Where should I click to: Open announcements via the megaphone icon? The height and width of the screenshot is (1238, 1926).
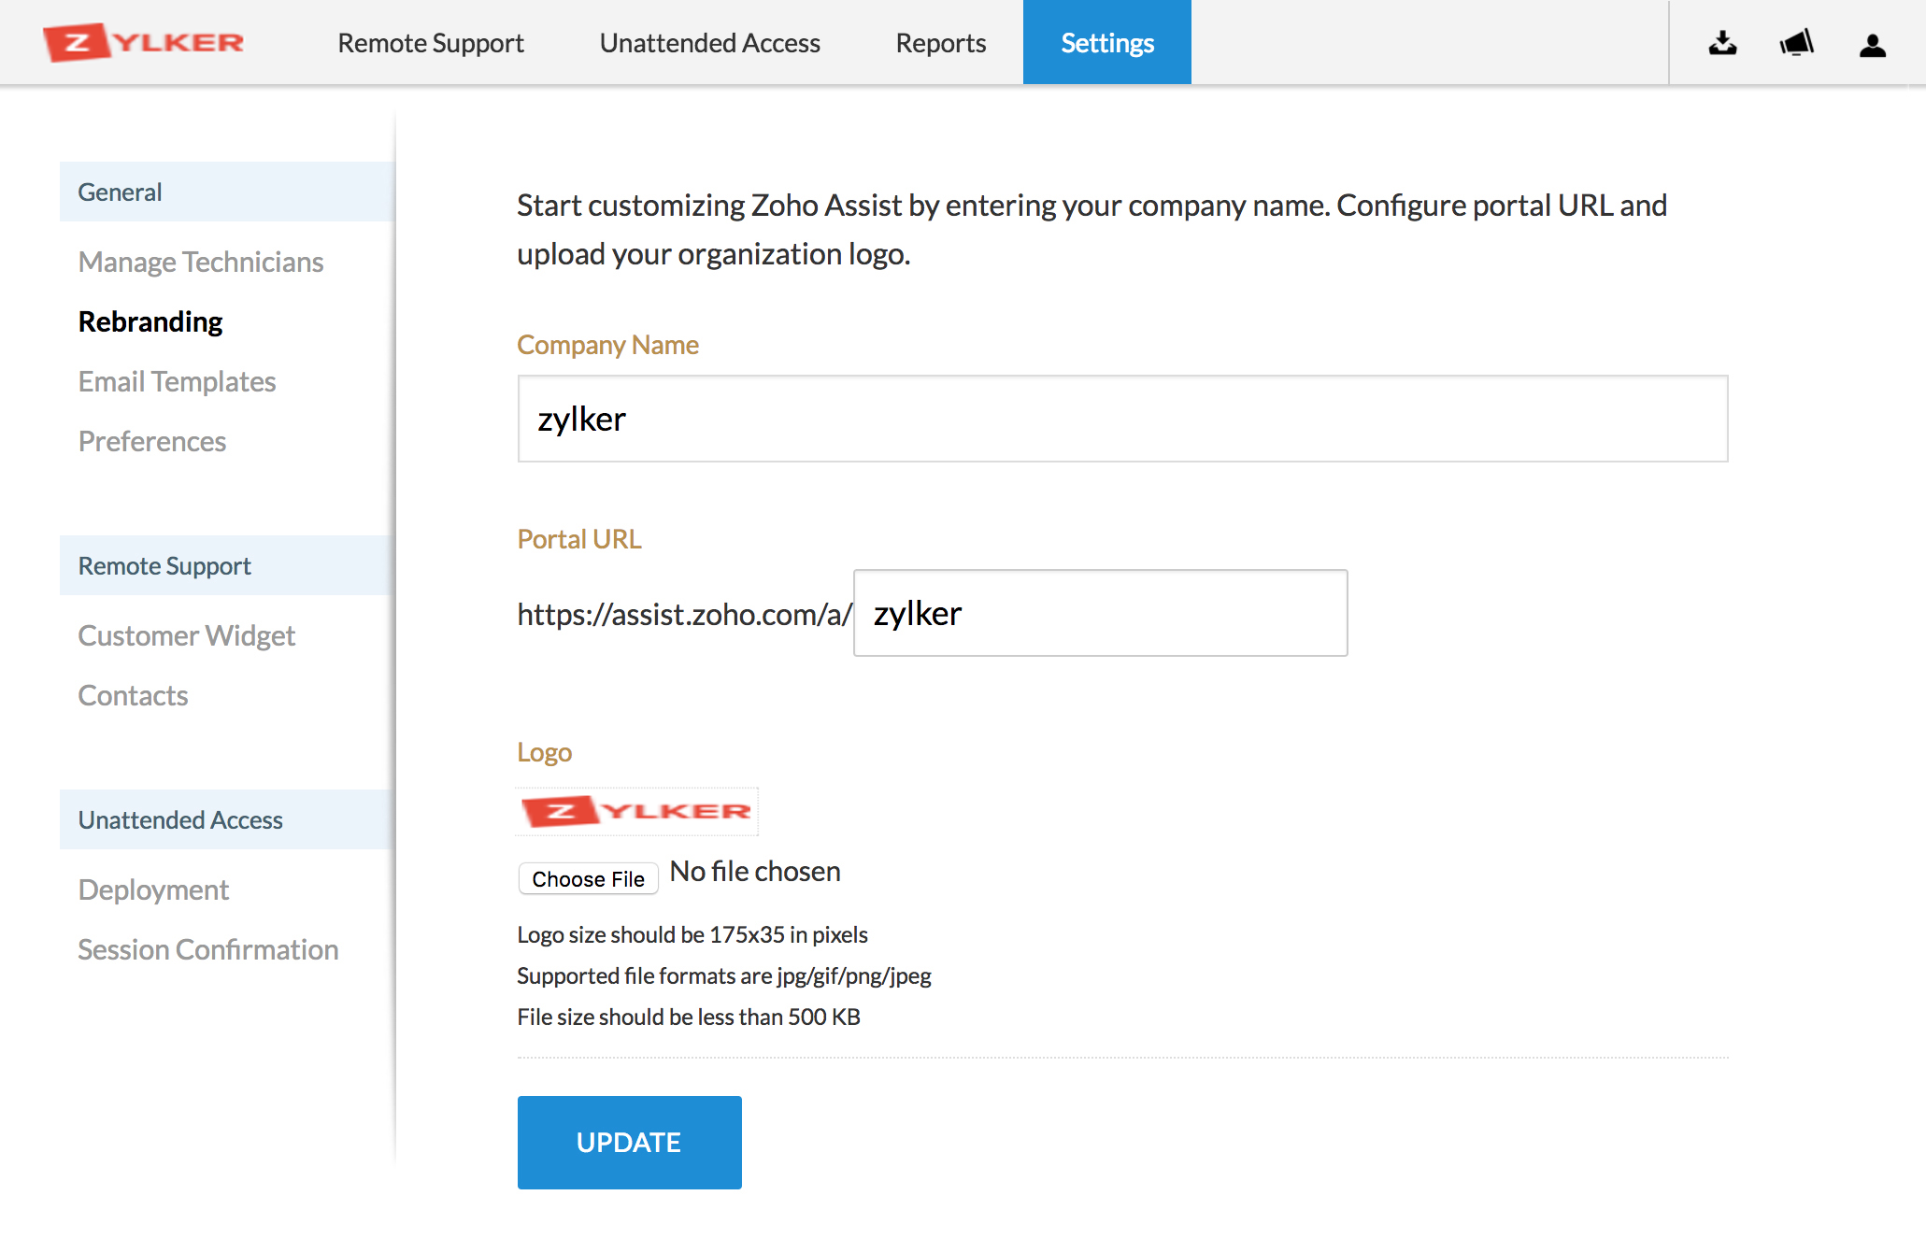[1796, 42]
